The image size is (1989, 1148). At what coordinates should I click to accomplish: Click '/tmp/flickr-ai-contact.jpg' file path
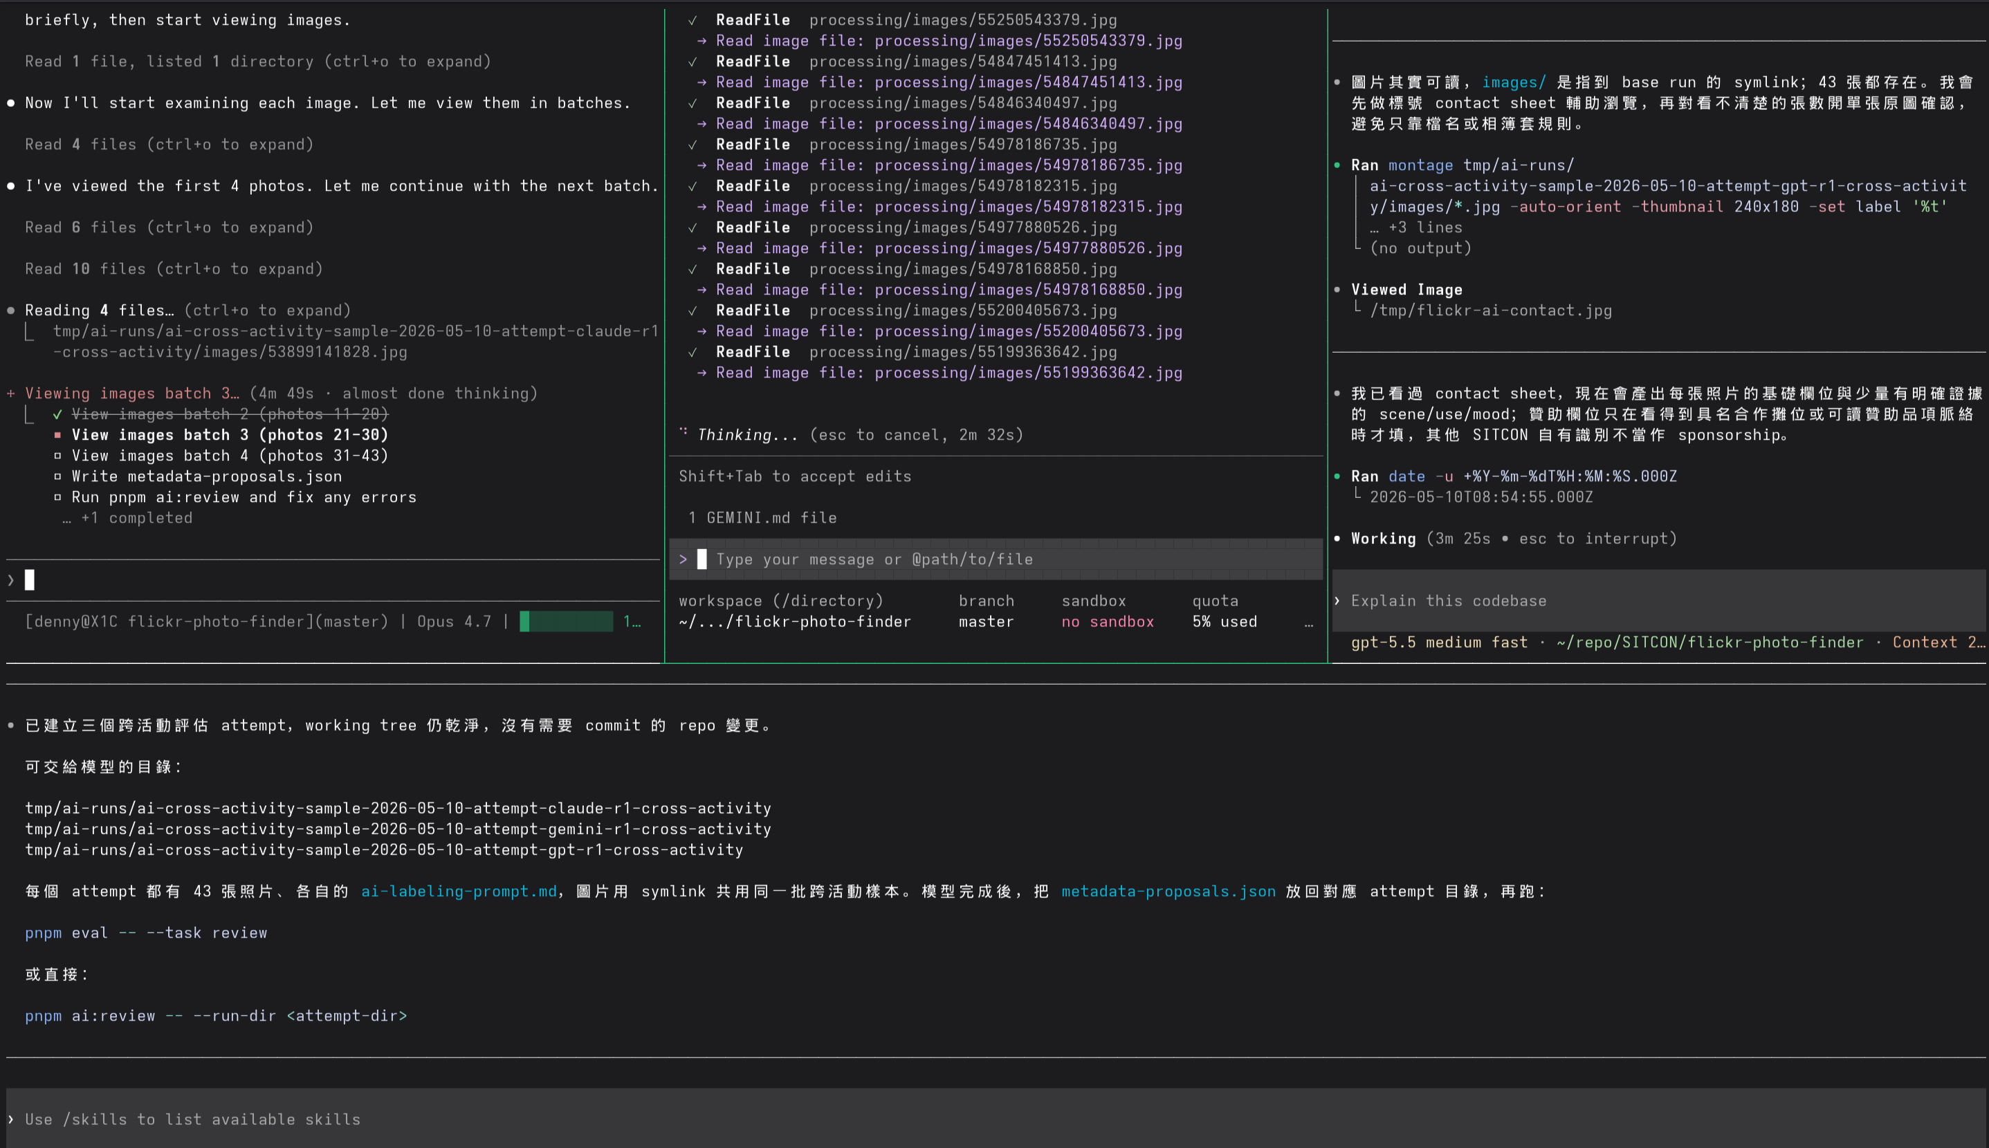click(x=1491, y=311)
